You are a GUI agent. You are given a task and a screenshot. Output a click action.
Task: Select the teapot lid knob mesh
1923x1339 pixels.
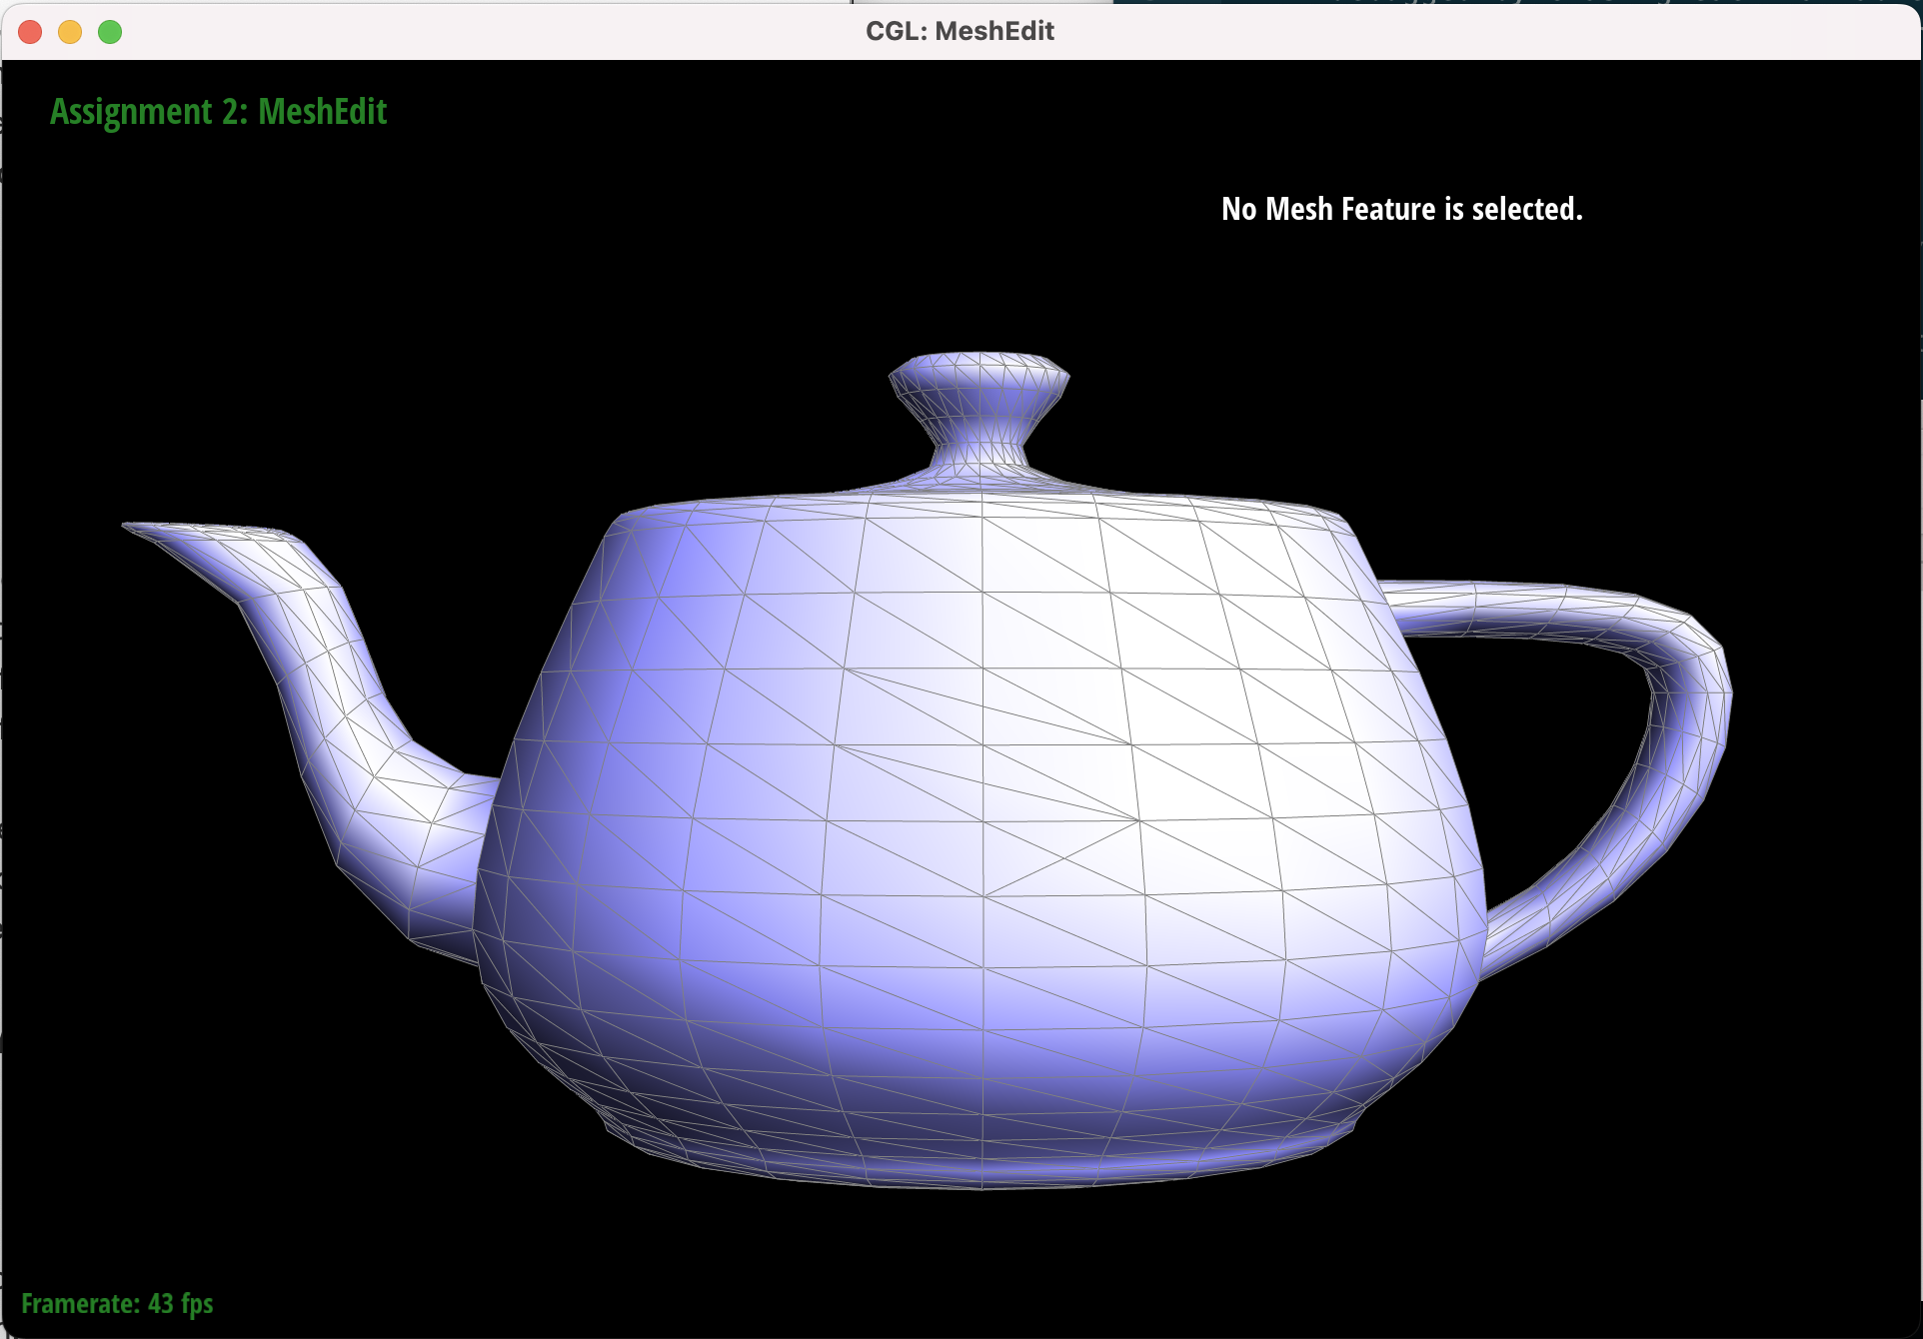coord(979,410)
